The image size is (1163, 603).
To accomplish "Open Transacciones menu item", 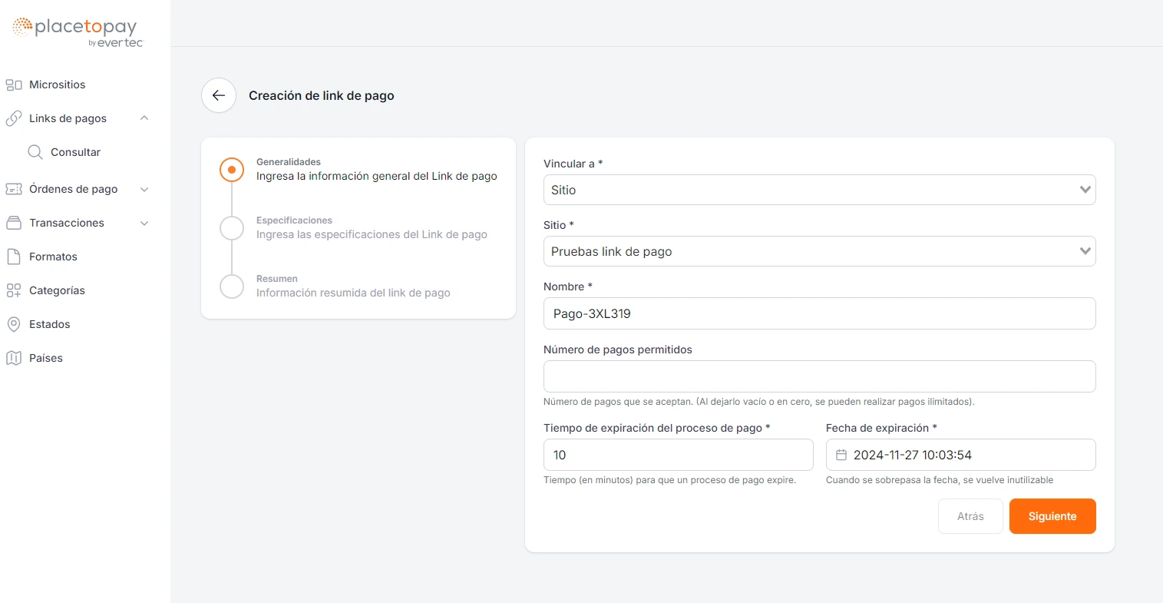I will pyautogui.click(x=67, y=223).
